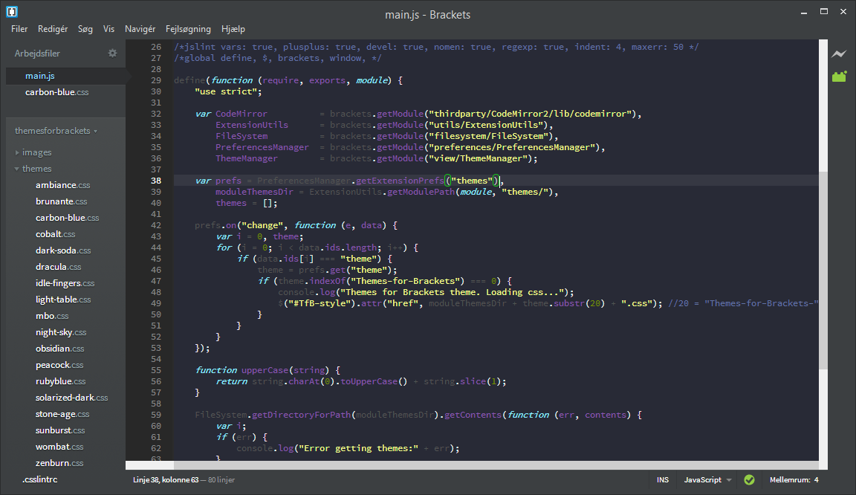
Task: Open the Navigér menu
Action: 140,29
